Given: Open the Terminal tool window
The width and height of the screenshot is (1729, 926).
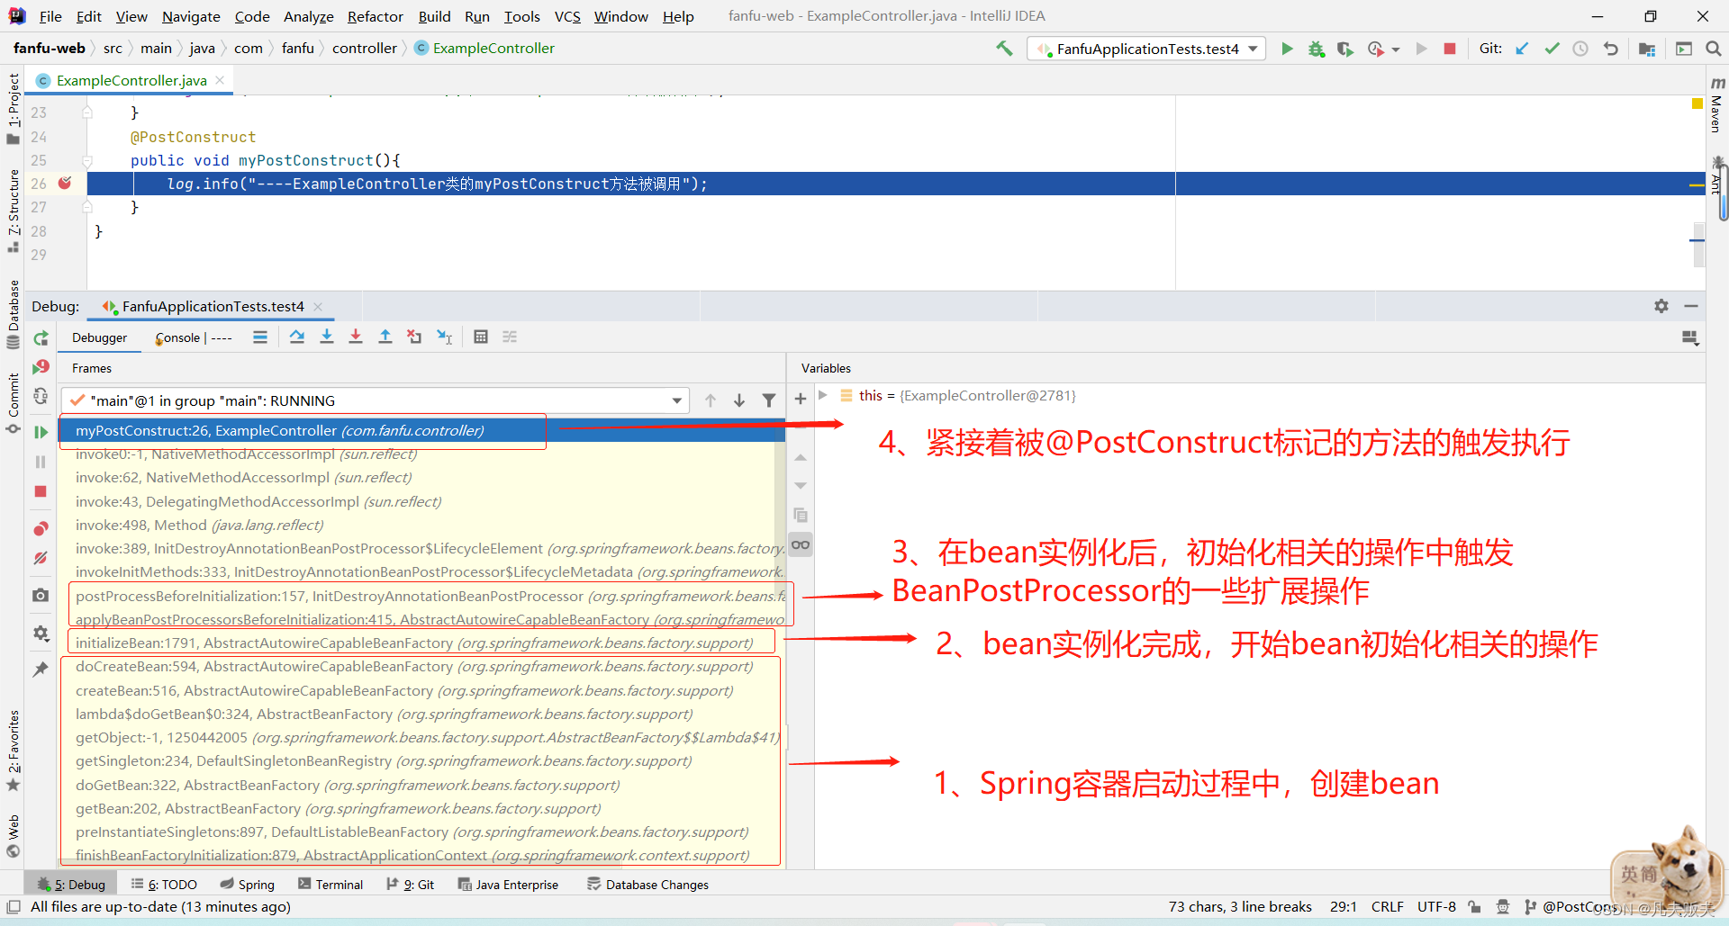Looking at the screenshot, I should coord(330,885).
